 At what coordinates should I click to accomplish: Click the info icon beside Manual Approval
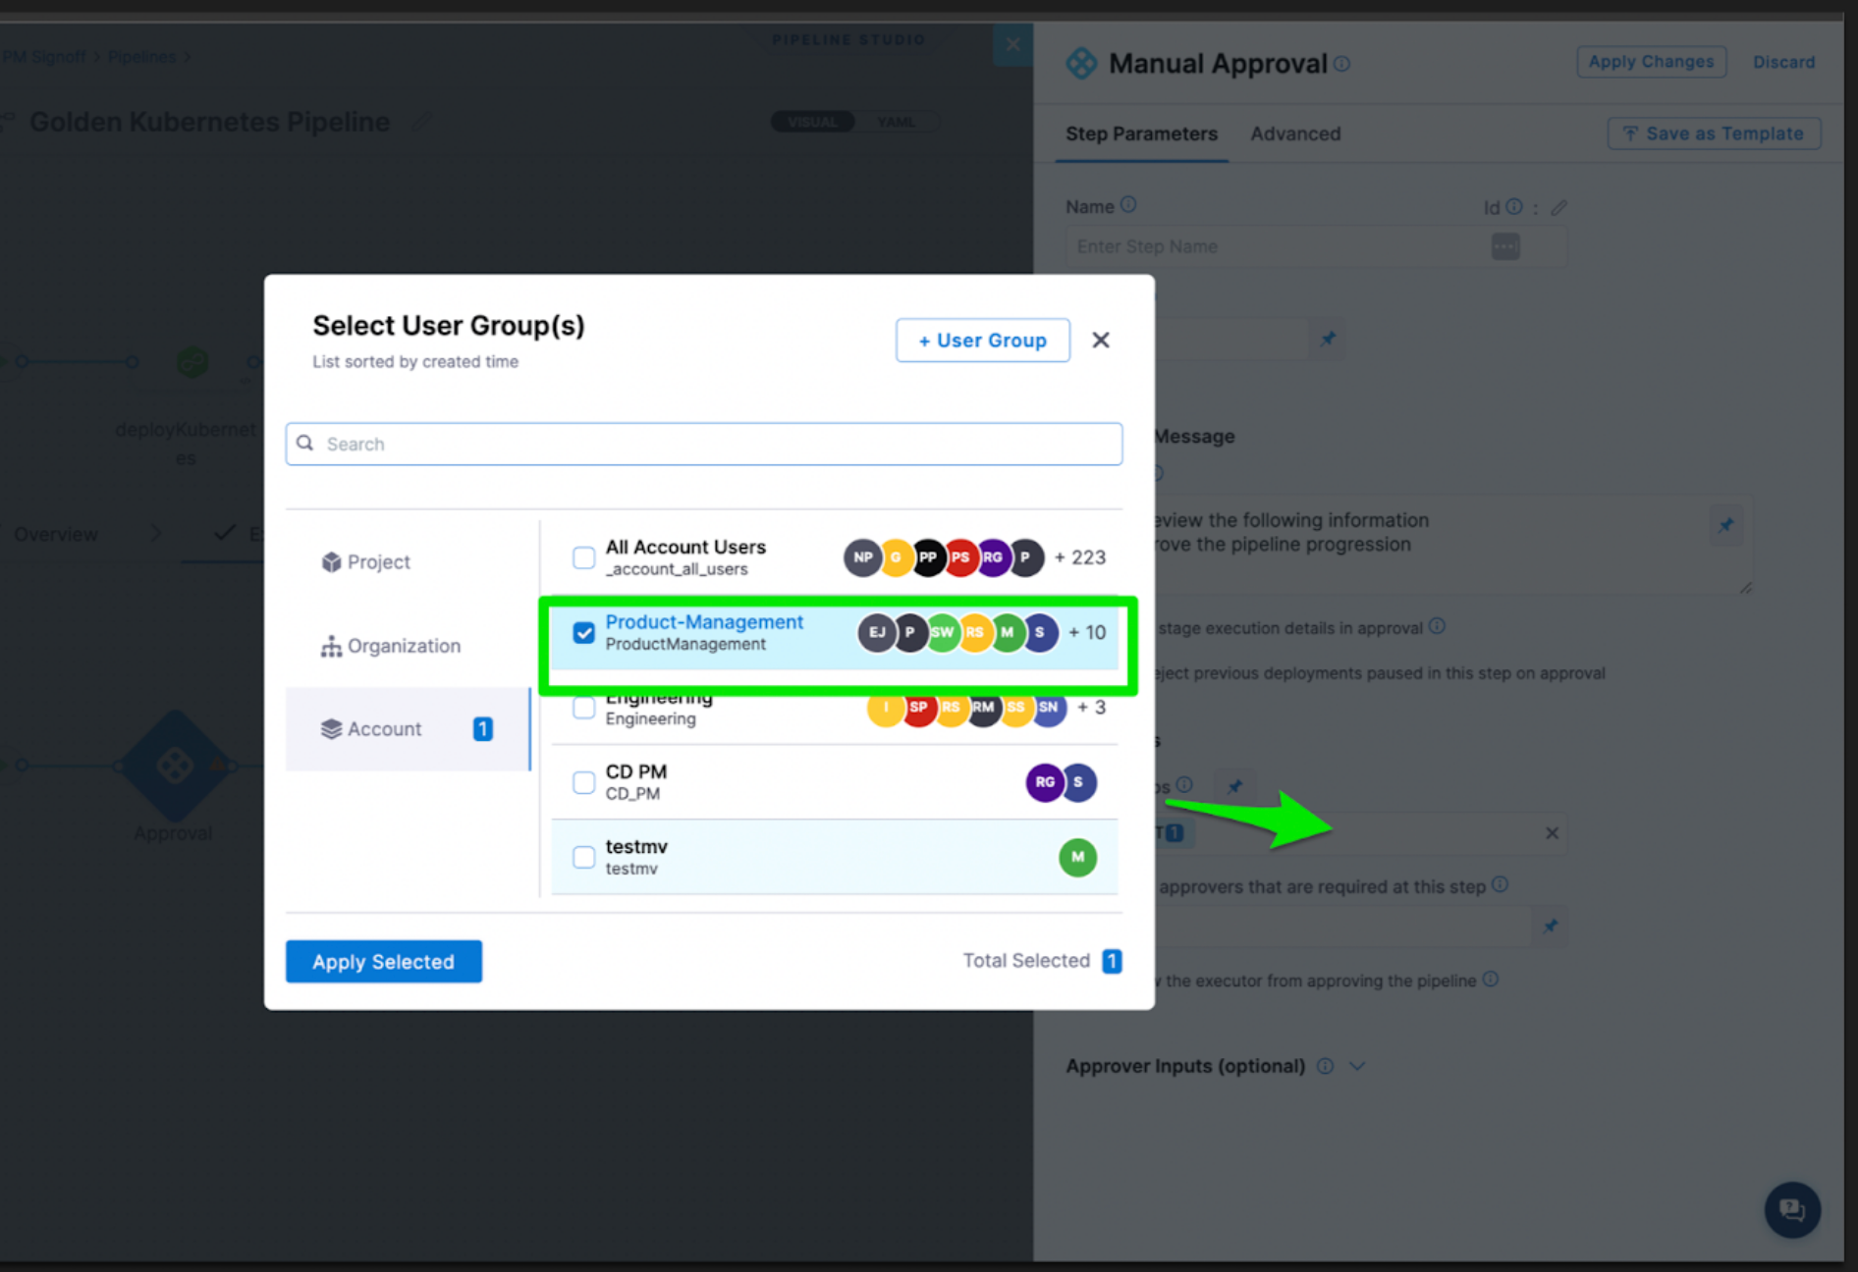[1341, 64]
